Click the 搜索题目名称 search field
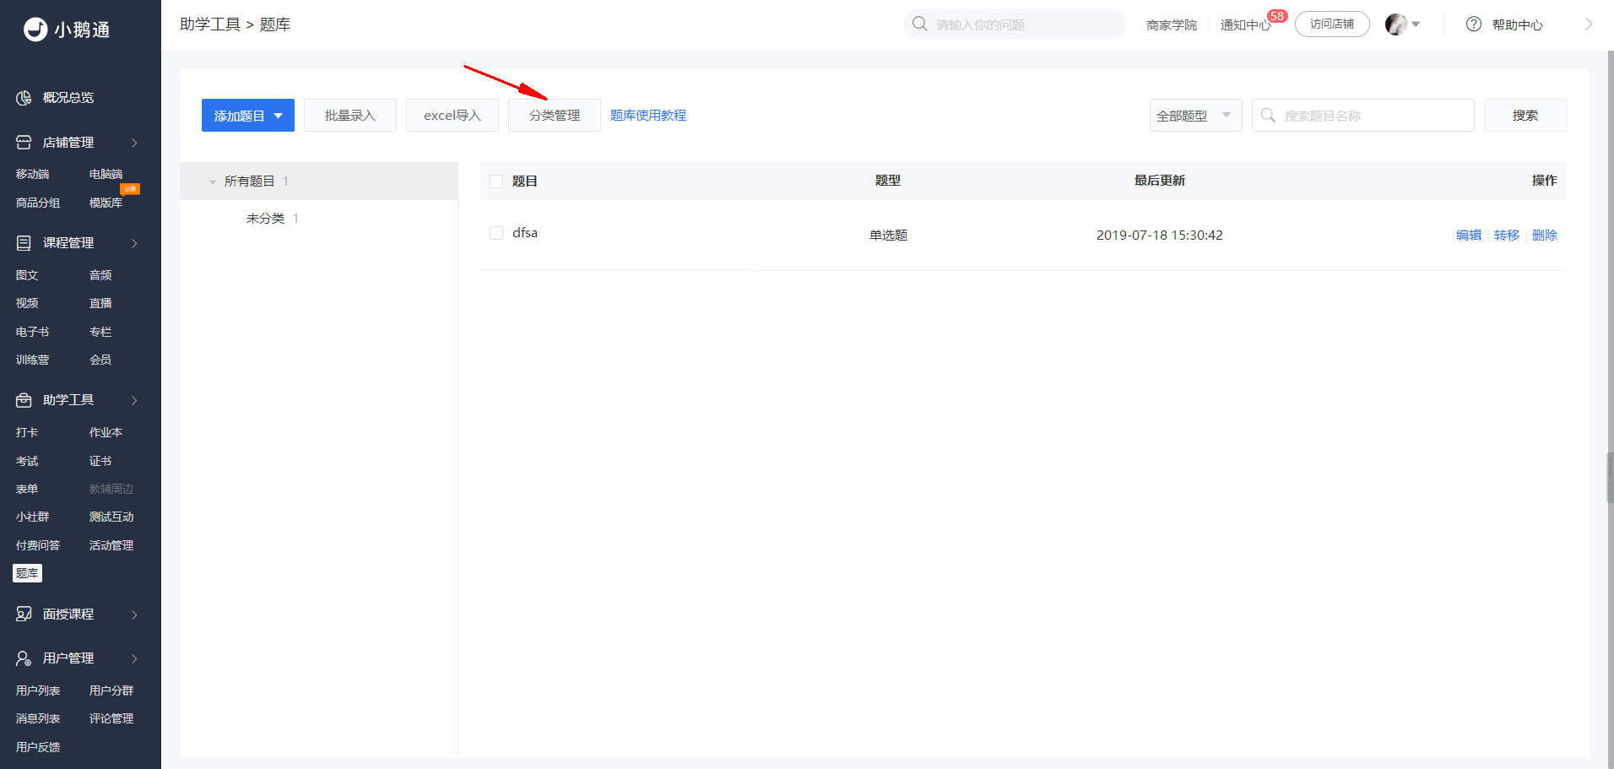Image resolution: width=1614 pixels, height=769 pixels. click(x=1362, y=116)
